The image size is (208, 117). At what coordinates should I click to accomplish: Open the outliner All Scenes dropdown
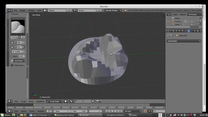tap(194, 14)
